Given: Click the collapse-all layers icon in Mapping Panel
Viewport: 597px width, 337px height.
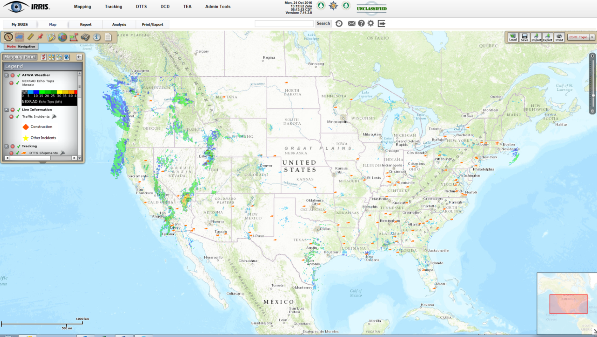Looking at the screenshot, I should tap(59, 57).
